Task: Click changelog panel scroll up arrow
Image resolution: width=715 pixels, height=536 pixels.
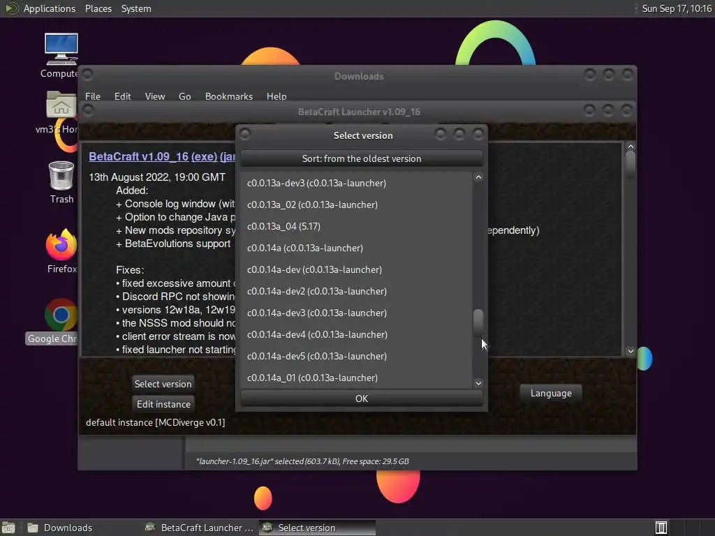Action: (x=631, y=147)
